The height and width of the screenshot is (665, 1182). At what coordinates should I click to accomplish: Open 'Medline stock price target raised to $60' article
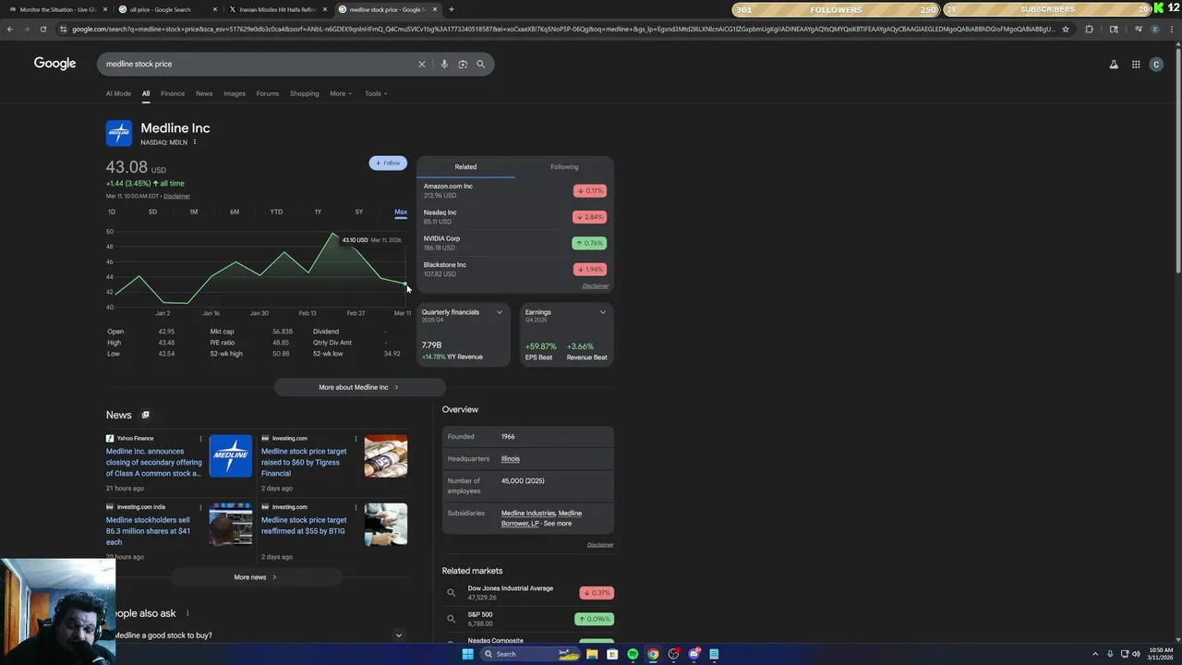click(304, 463)
